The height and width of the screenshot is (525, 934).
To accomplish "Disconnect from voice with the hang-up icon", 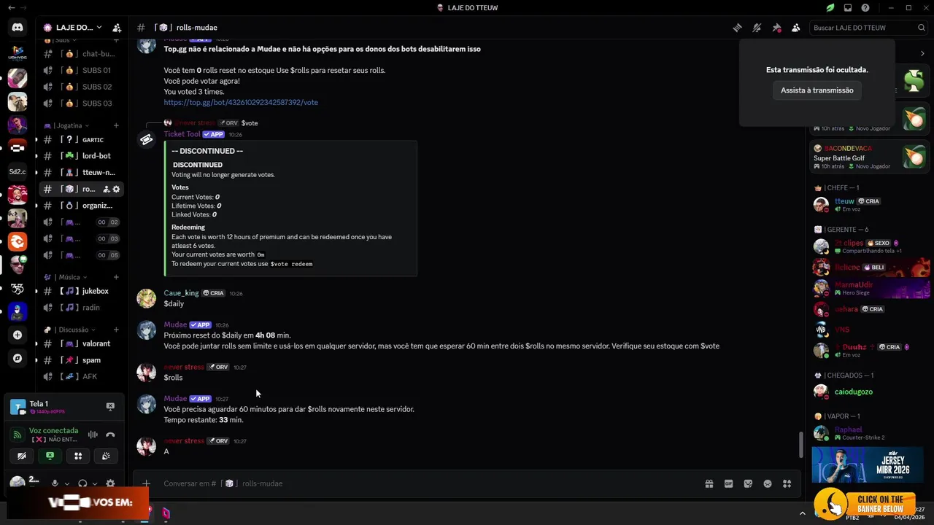I will coord(110,435).
